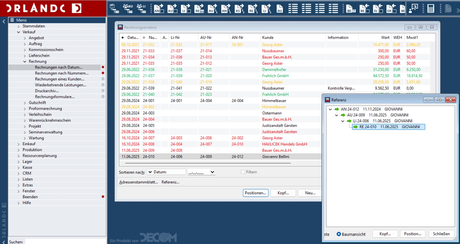Collapse the AN 24-012 tree node chevron

click(330, 109)
